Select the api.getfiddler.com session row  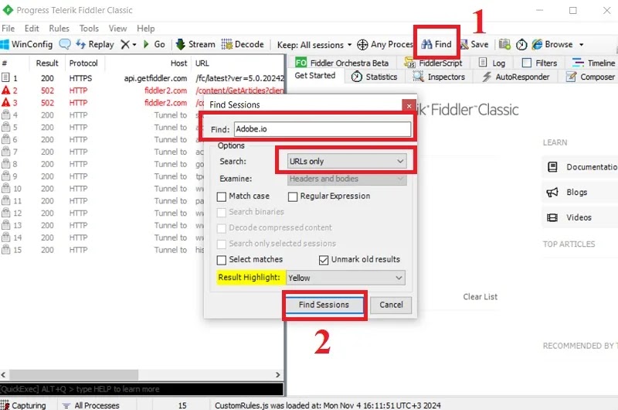tap(142, 78)
